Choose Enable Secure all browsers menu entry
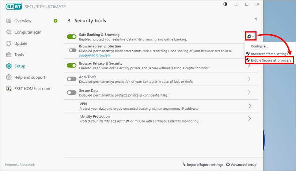Screen dimensions: 296x171 point(271,60)
